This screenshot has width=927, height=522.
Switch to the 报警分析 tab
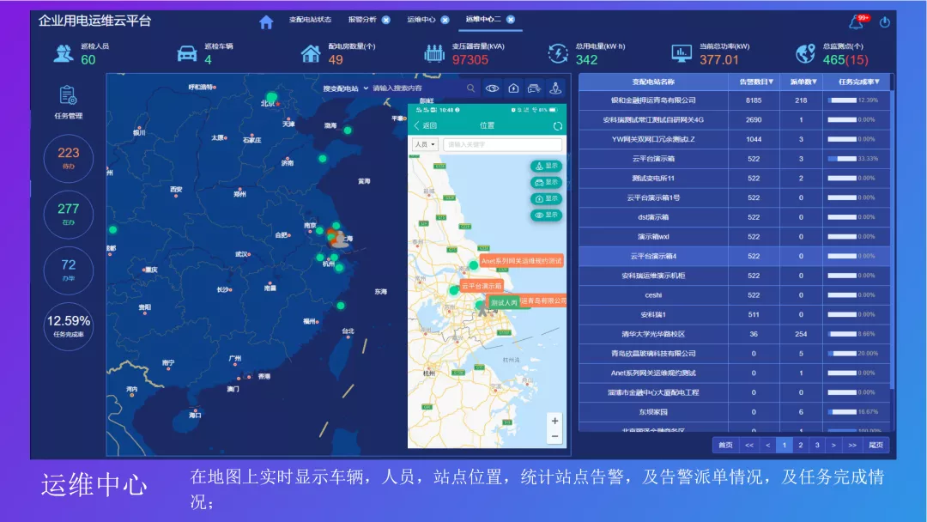click(x=362, y=20)
